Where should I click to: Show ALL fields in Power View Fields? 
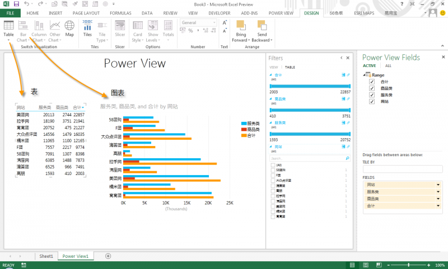(388, 65)
